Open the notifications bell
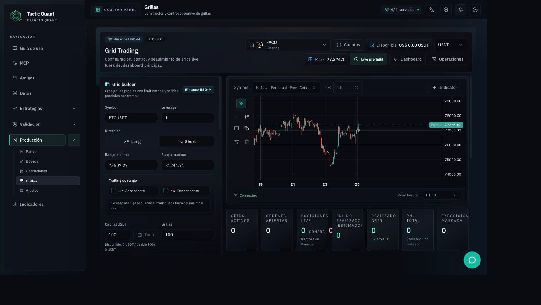 click(x=461, y=10)
